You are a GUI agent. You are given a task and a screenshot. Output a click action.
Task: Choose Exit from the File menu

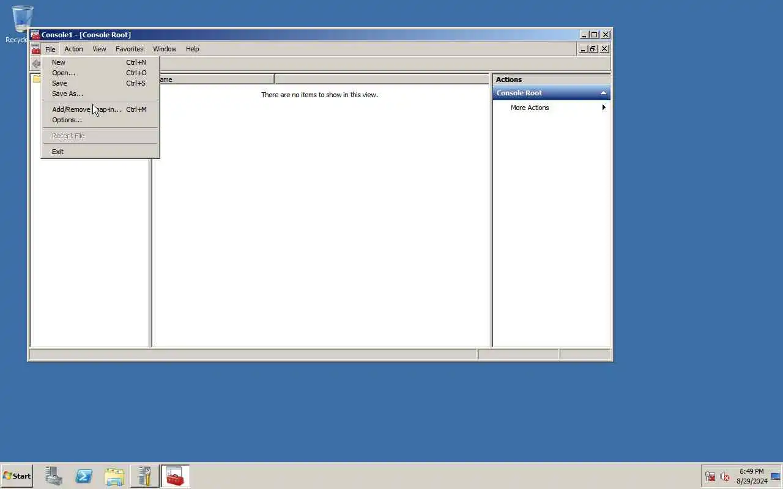pyautogui.click(x=100, y=152)
